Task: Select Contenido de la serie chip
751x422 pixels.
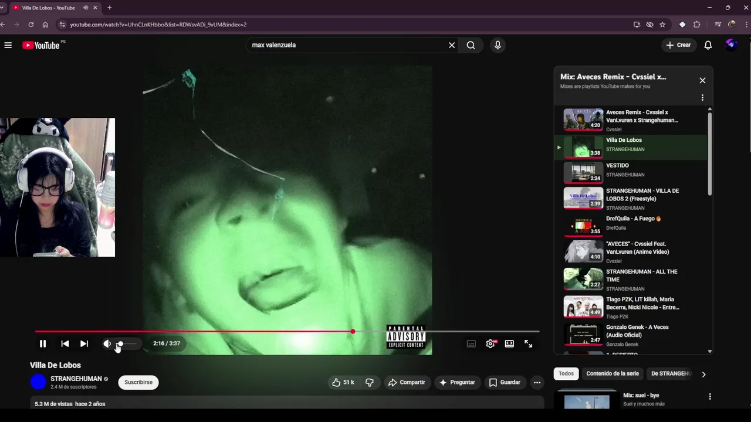Action: coord(613,374)
